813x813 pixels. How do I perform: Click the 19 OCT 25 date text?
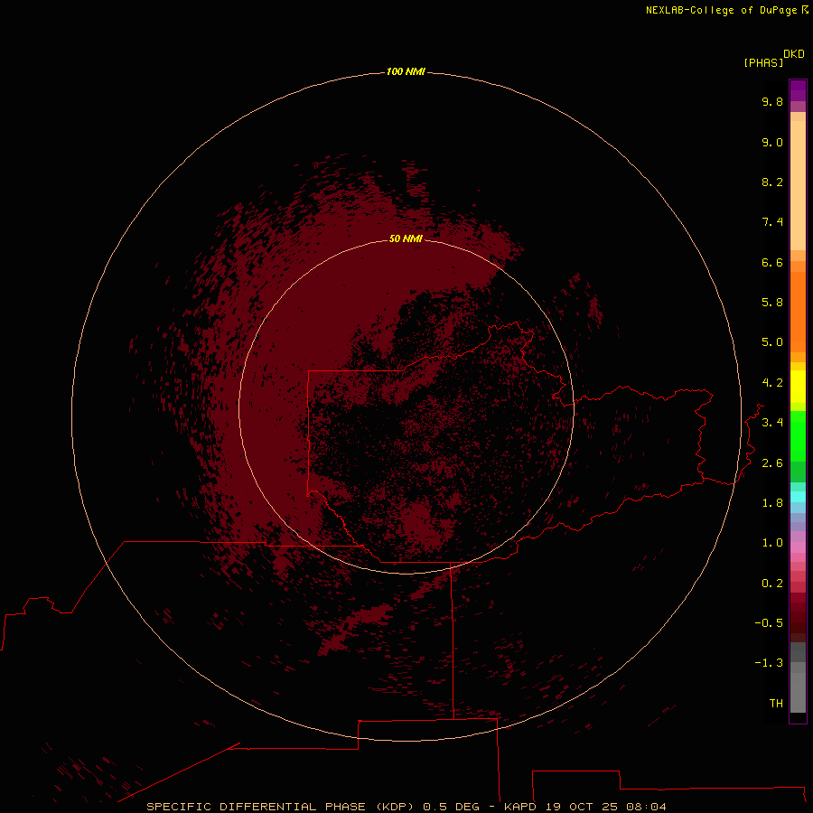coord(580,807)
